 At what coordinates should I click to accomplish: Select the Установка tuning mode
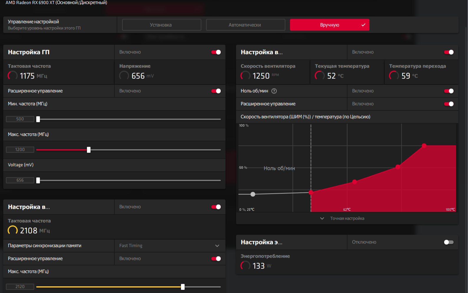tap(162, 25)
